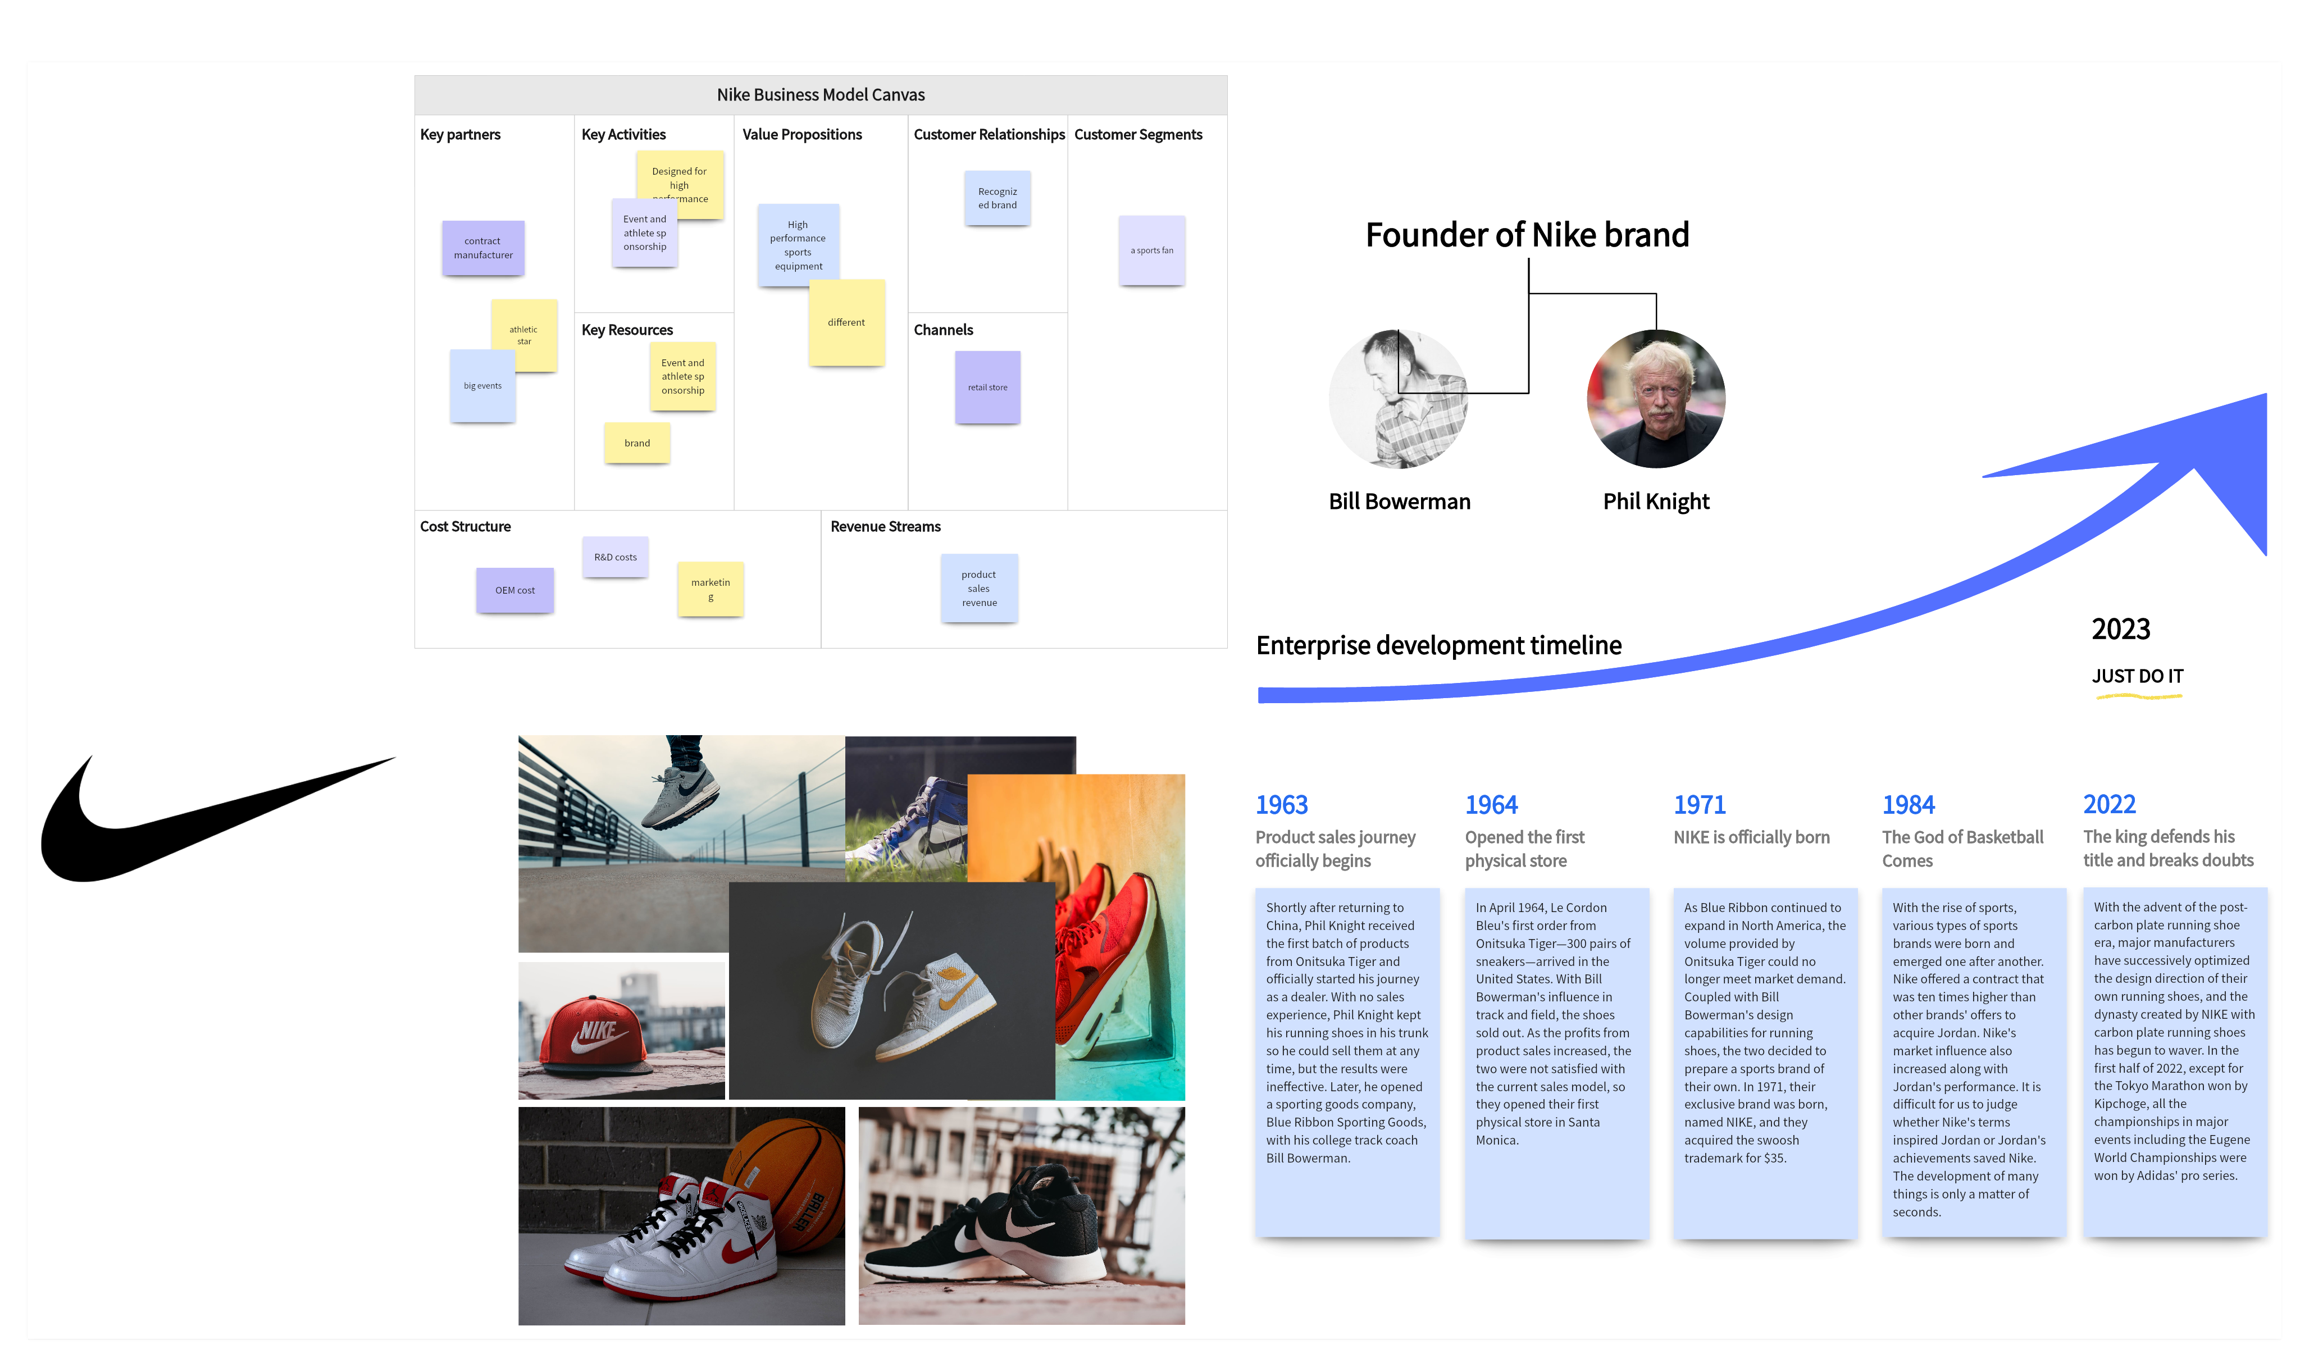2309x1367 pixels.
Task: Click the 1964 timeline year
Action: pos(1491,805)
